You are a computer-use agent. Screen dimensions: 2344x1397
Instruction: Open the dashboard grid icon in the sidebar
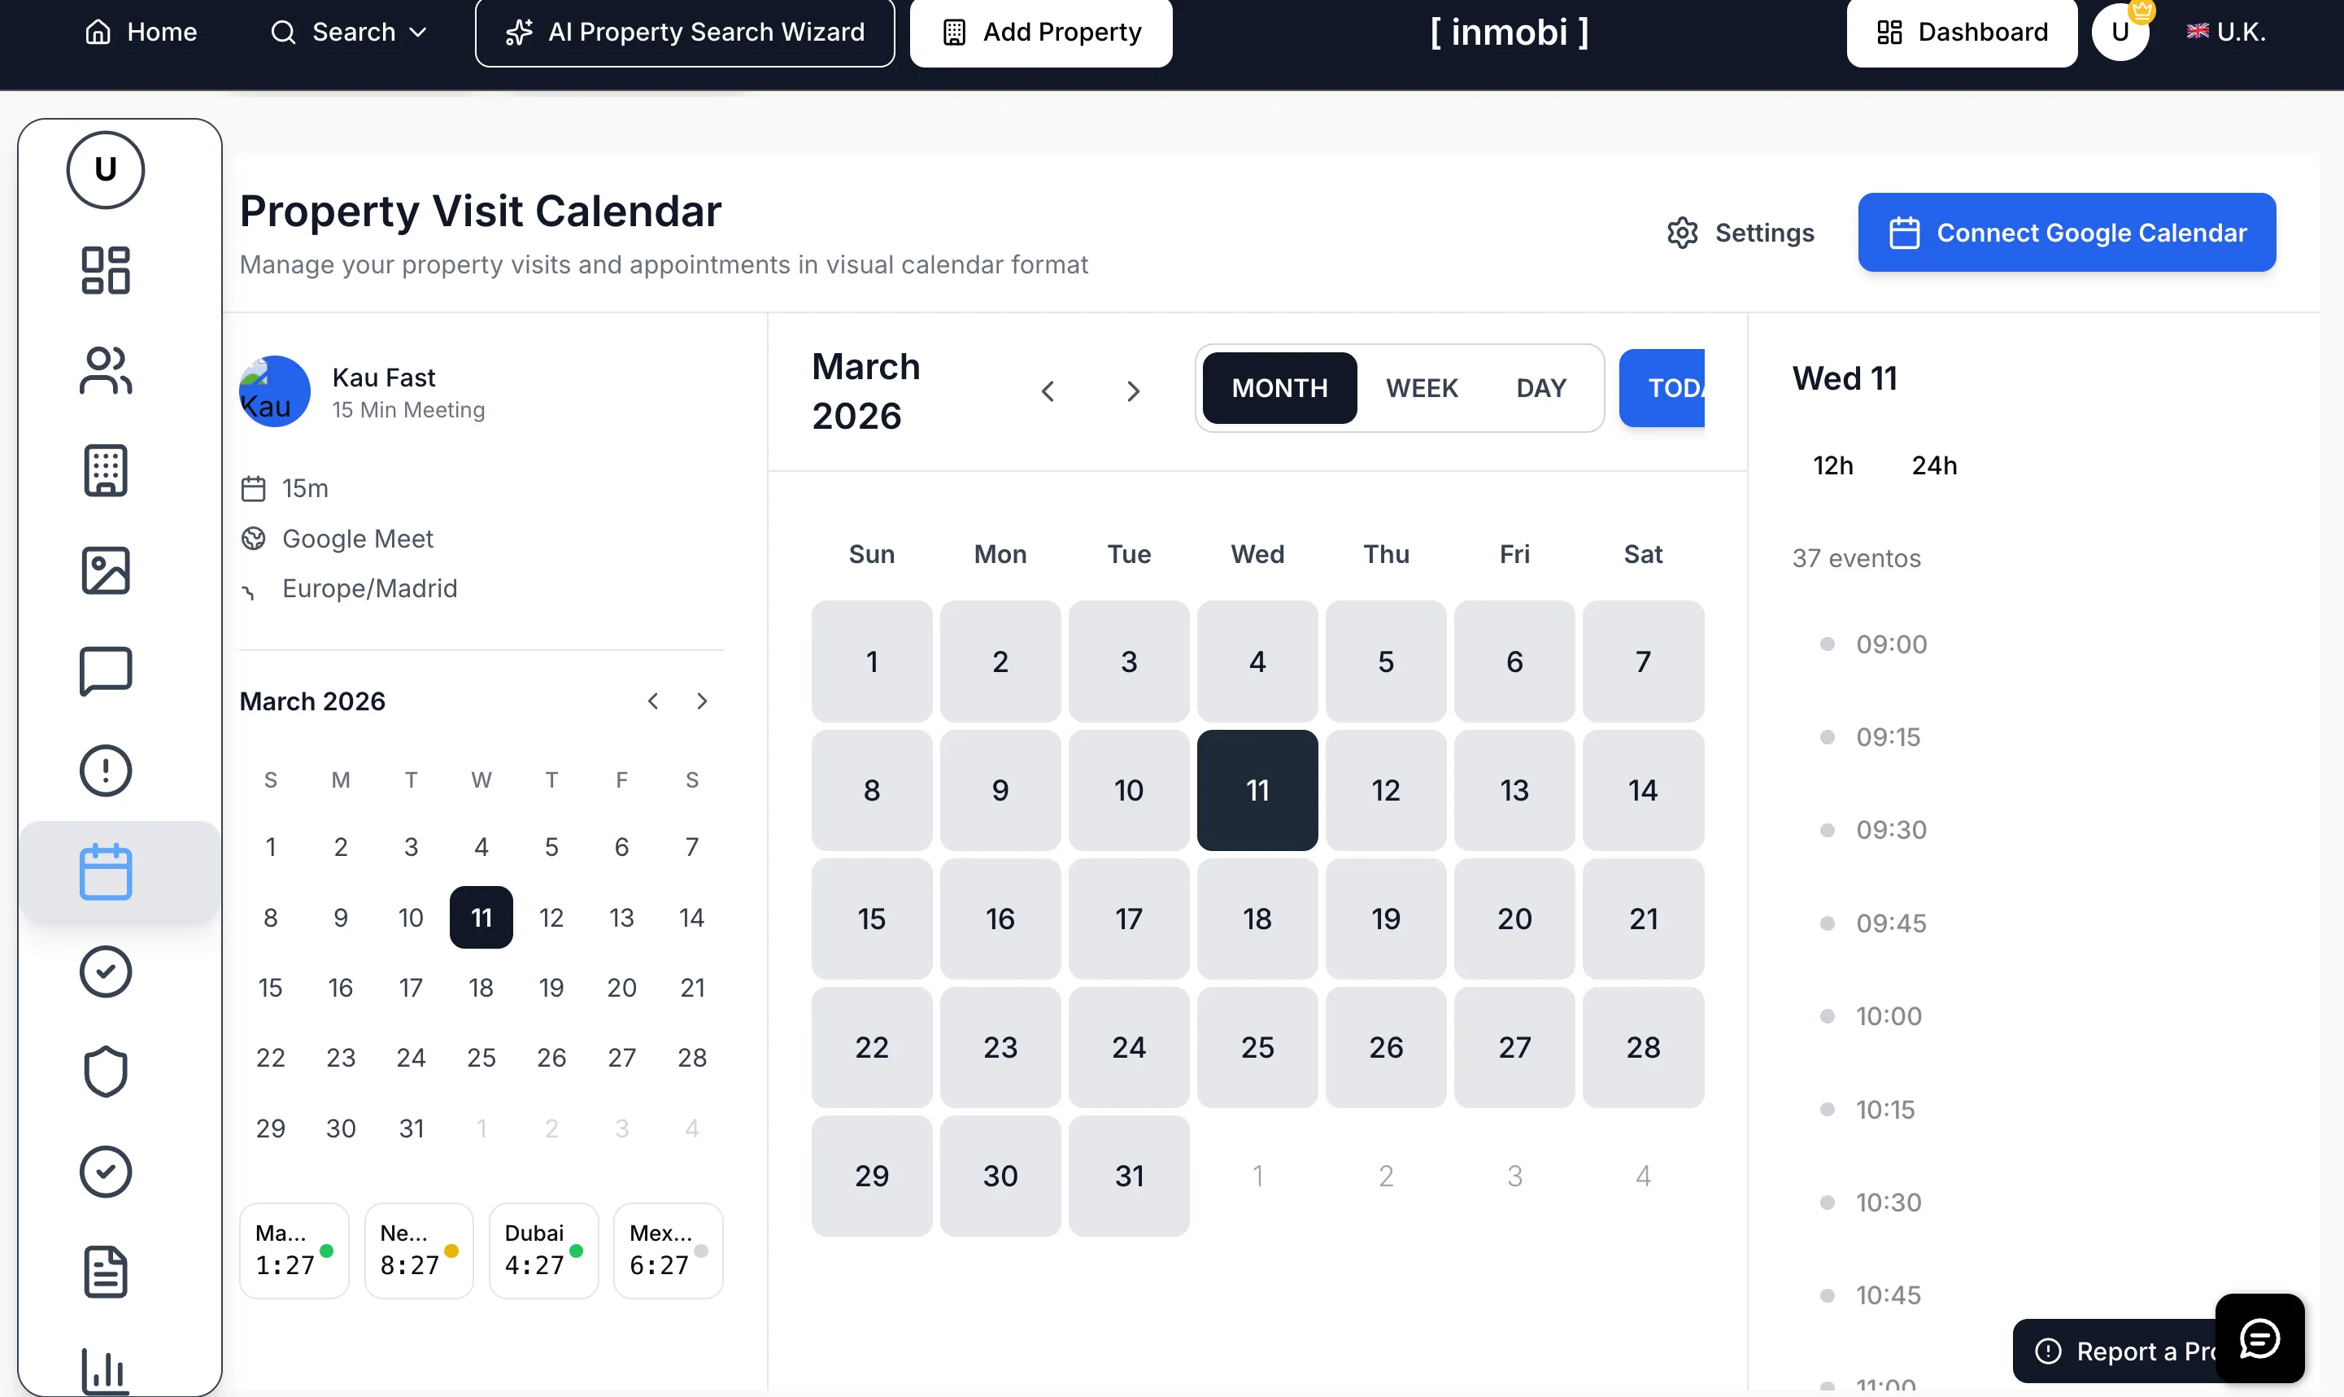tap(104, 270)
